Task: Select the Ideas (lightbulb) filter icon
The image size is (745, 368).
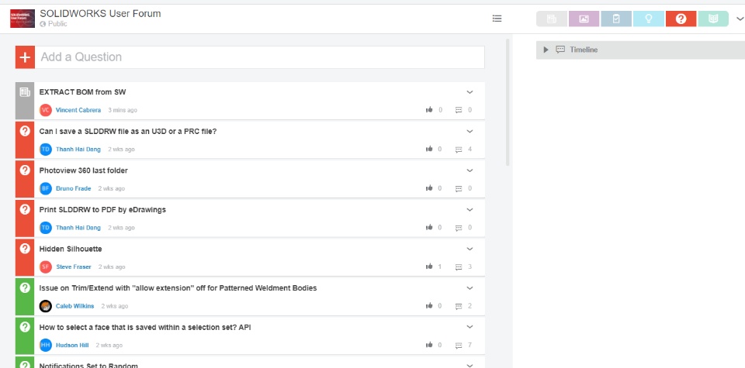Action: pos(649,19)
